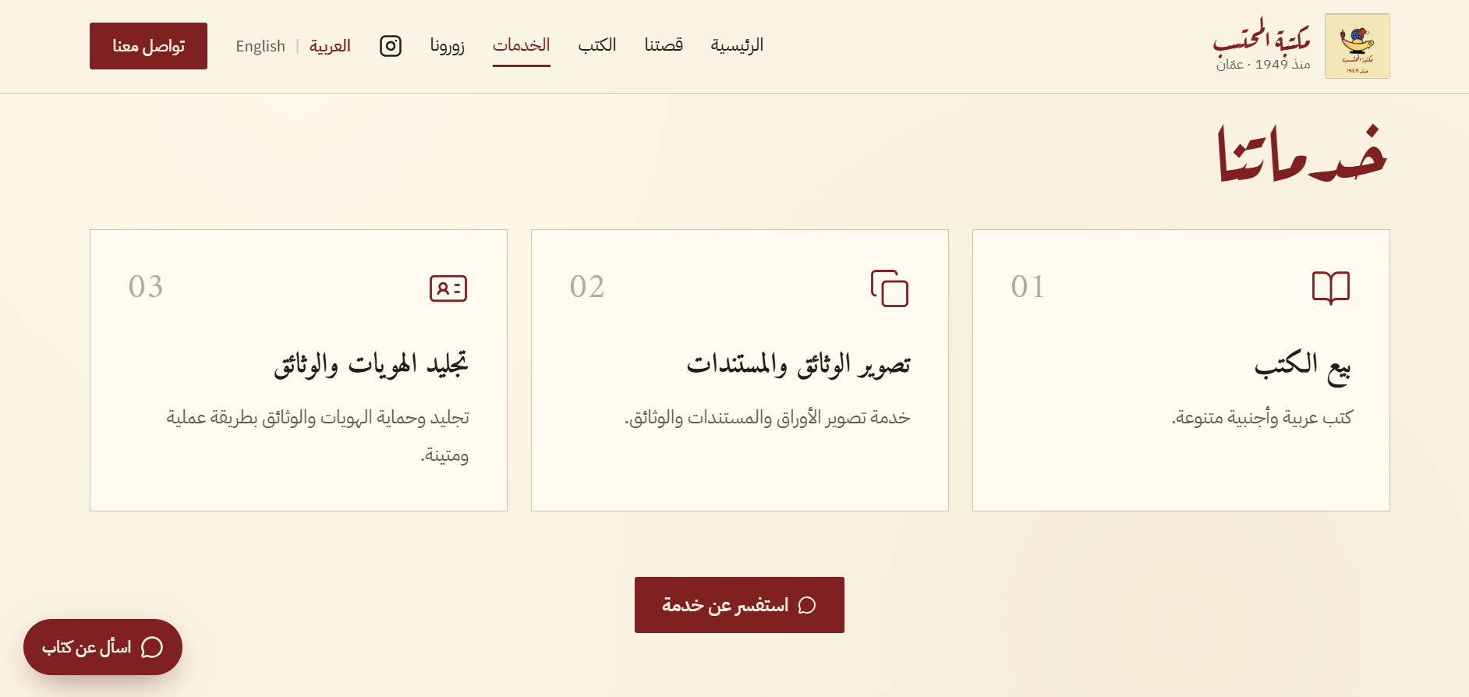The height and width of the screenshot is (697, 1469).
Task: Click the chat icon in اسأل عن كتاب
Action: 152,647
